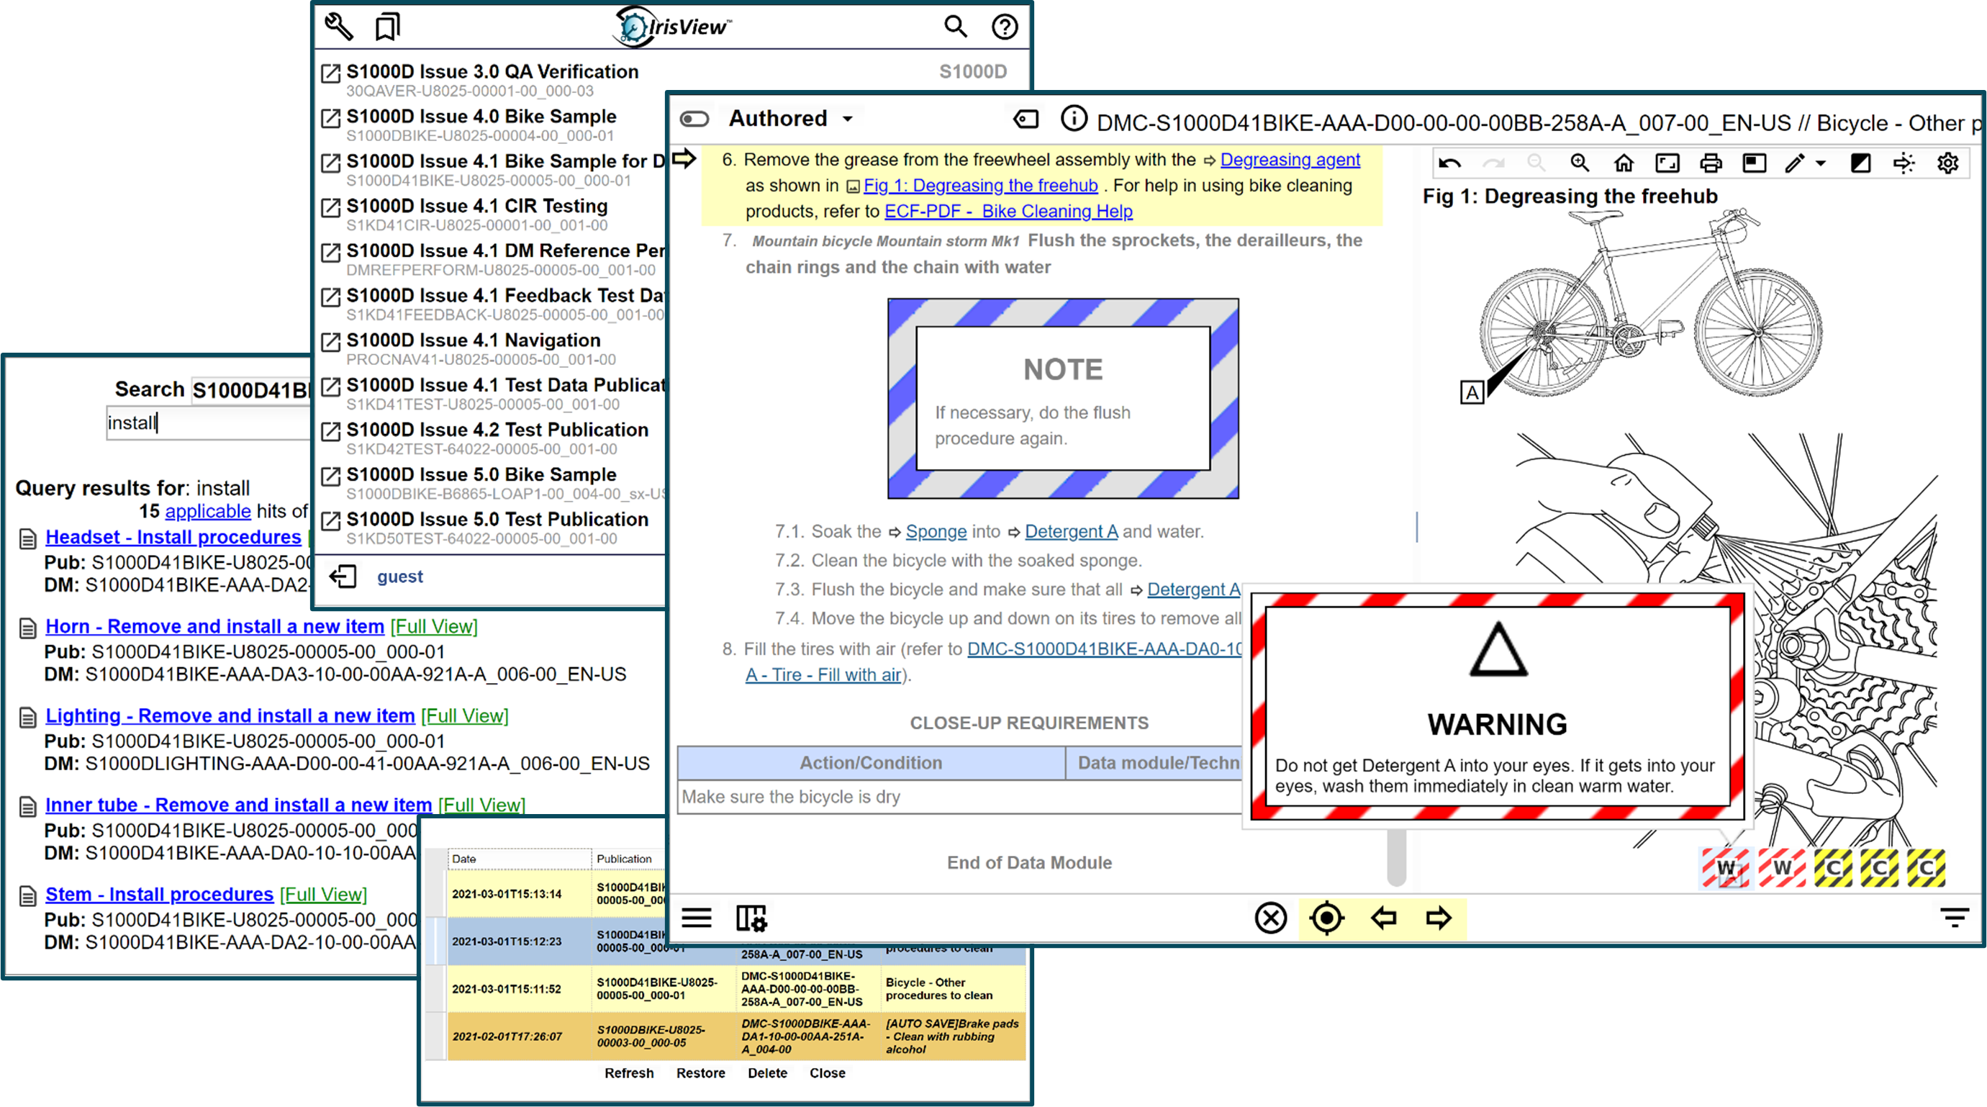Open the gear settings in figure toolbar

pyautogui.click(x=1947, y=163)
